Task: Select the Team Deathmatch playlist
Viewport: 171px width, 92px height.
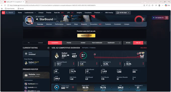Action: [97, 43]
